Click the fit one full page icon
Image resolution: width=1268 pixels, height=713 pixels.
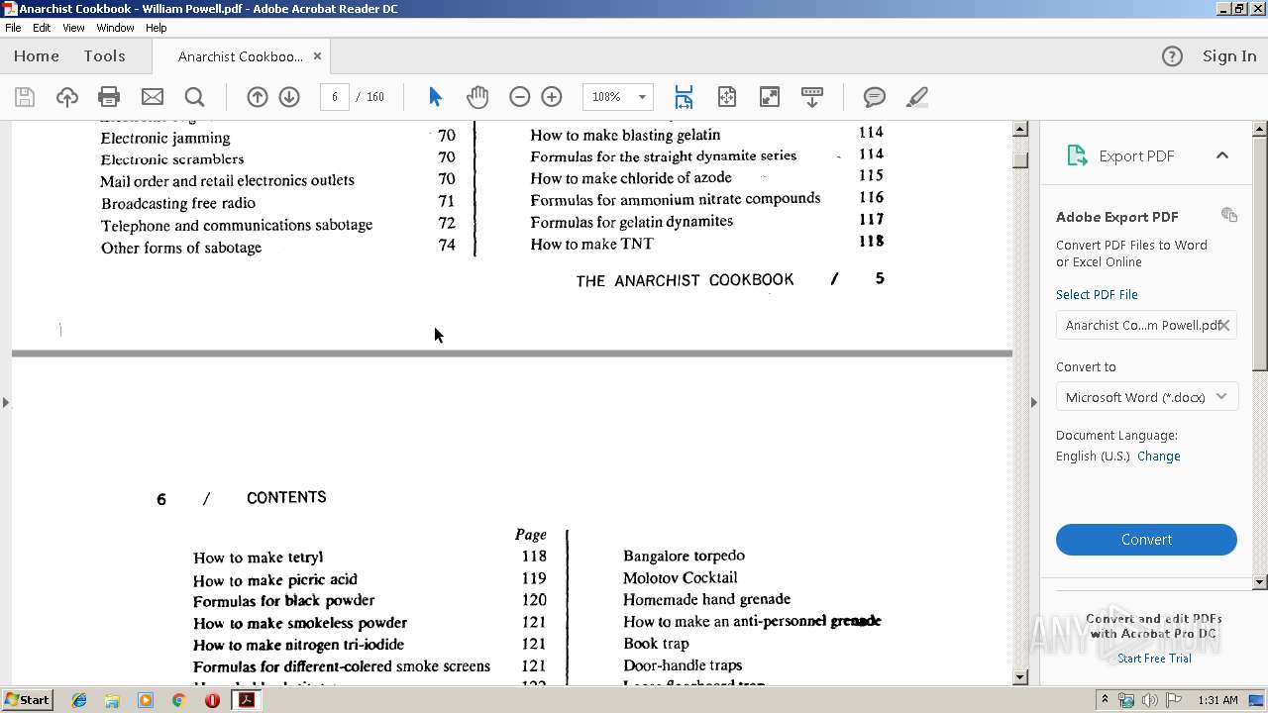point(727,97)
